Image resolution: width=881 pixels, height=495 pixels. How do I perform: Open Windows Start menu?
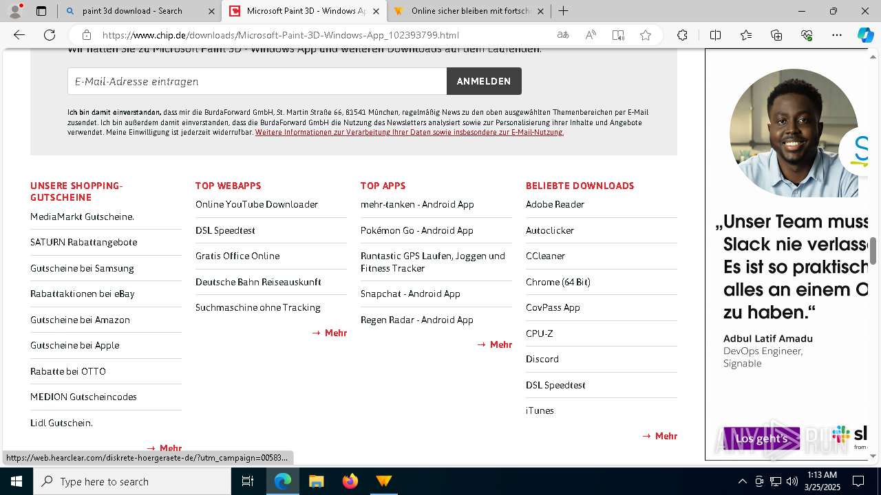[17, 481]
